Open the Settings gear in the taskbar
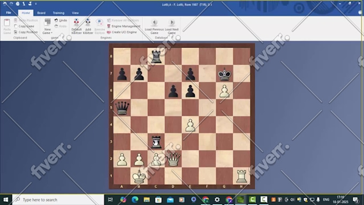 point(217,200)
